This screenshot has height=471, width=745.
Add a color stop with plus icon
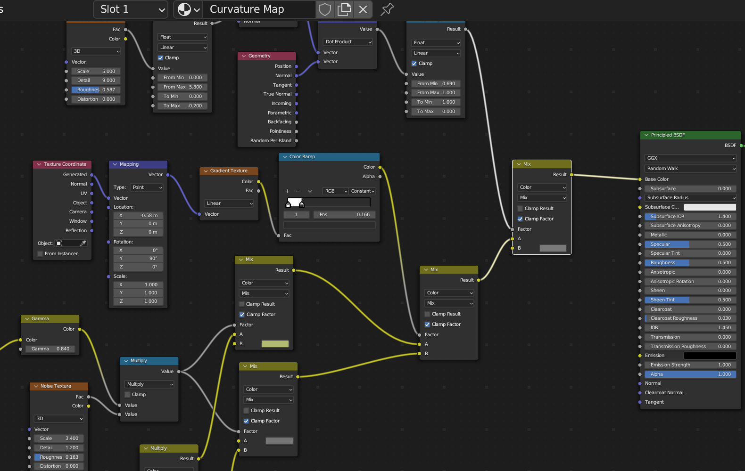pos(287,191)
